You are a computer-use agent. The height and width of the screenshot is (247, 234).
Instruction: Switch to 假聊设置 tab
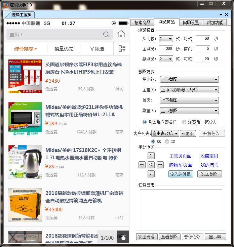point(191,23)
